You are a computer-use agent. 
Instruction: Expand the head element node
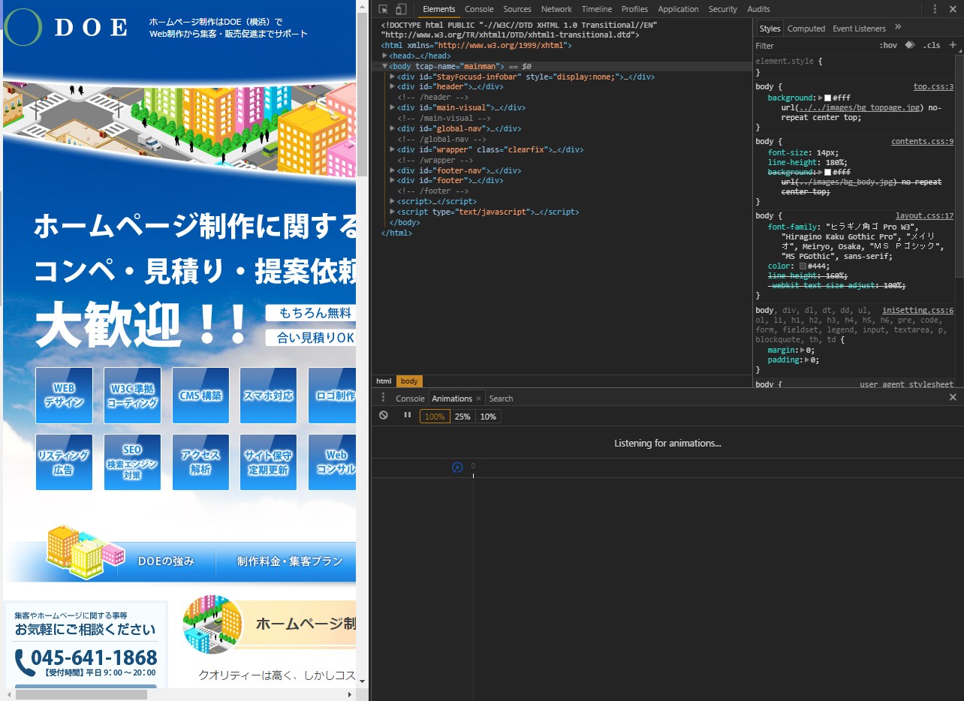coord(385,56)
